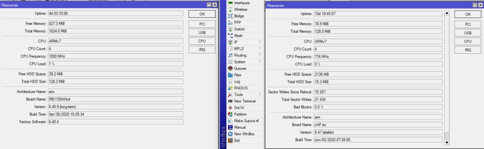Expand the MPLS submenu arrow

coord(260,49)
